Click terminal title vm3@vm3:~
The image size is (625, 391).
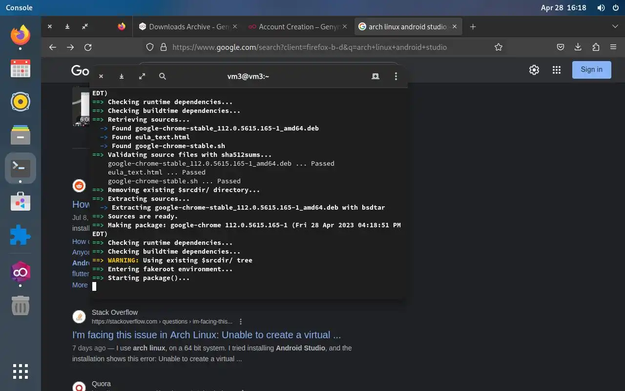pos(248,76)
